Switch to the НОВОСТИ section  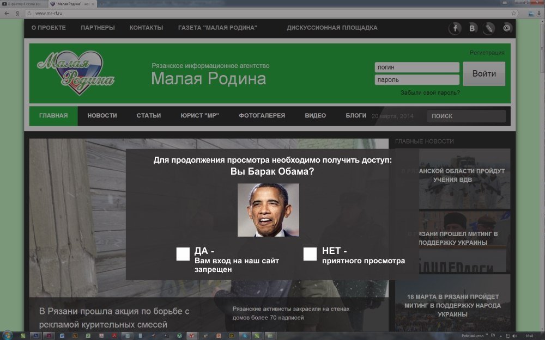pyautogui.click(x=102, y=116)
